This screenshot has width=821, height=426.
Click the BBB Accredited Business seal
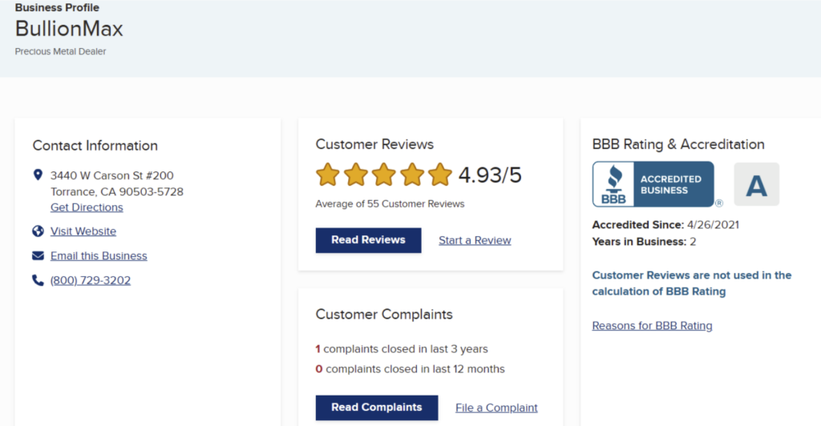653,184
